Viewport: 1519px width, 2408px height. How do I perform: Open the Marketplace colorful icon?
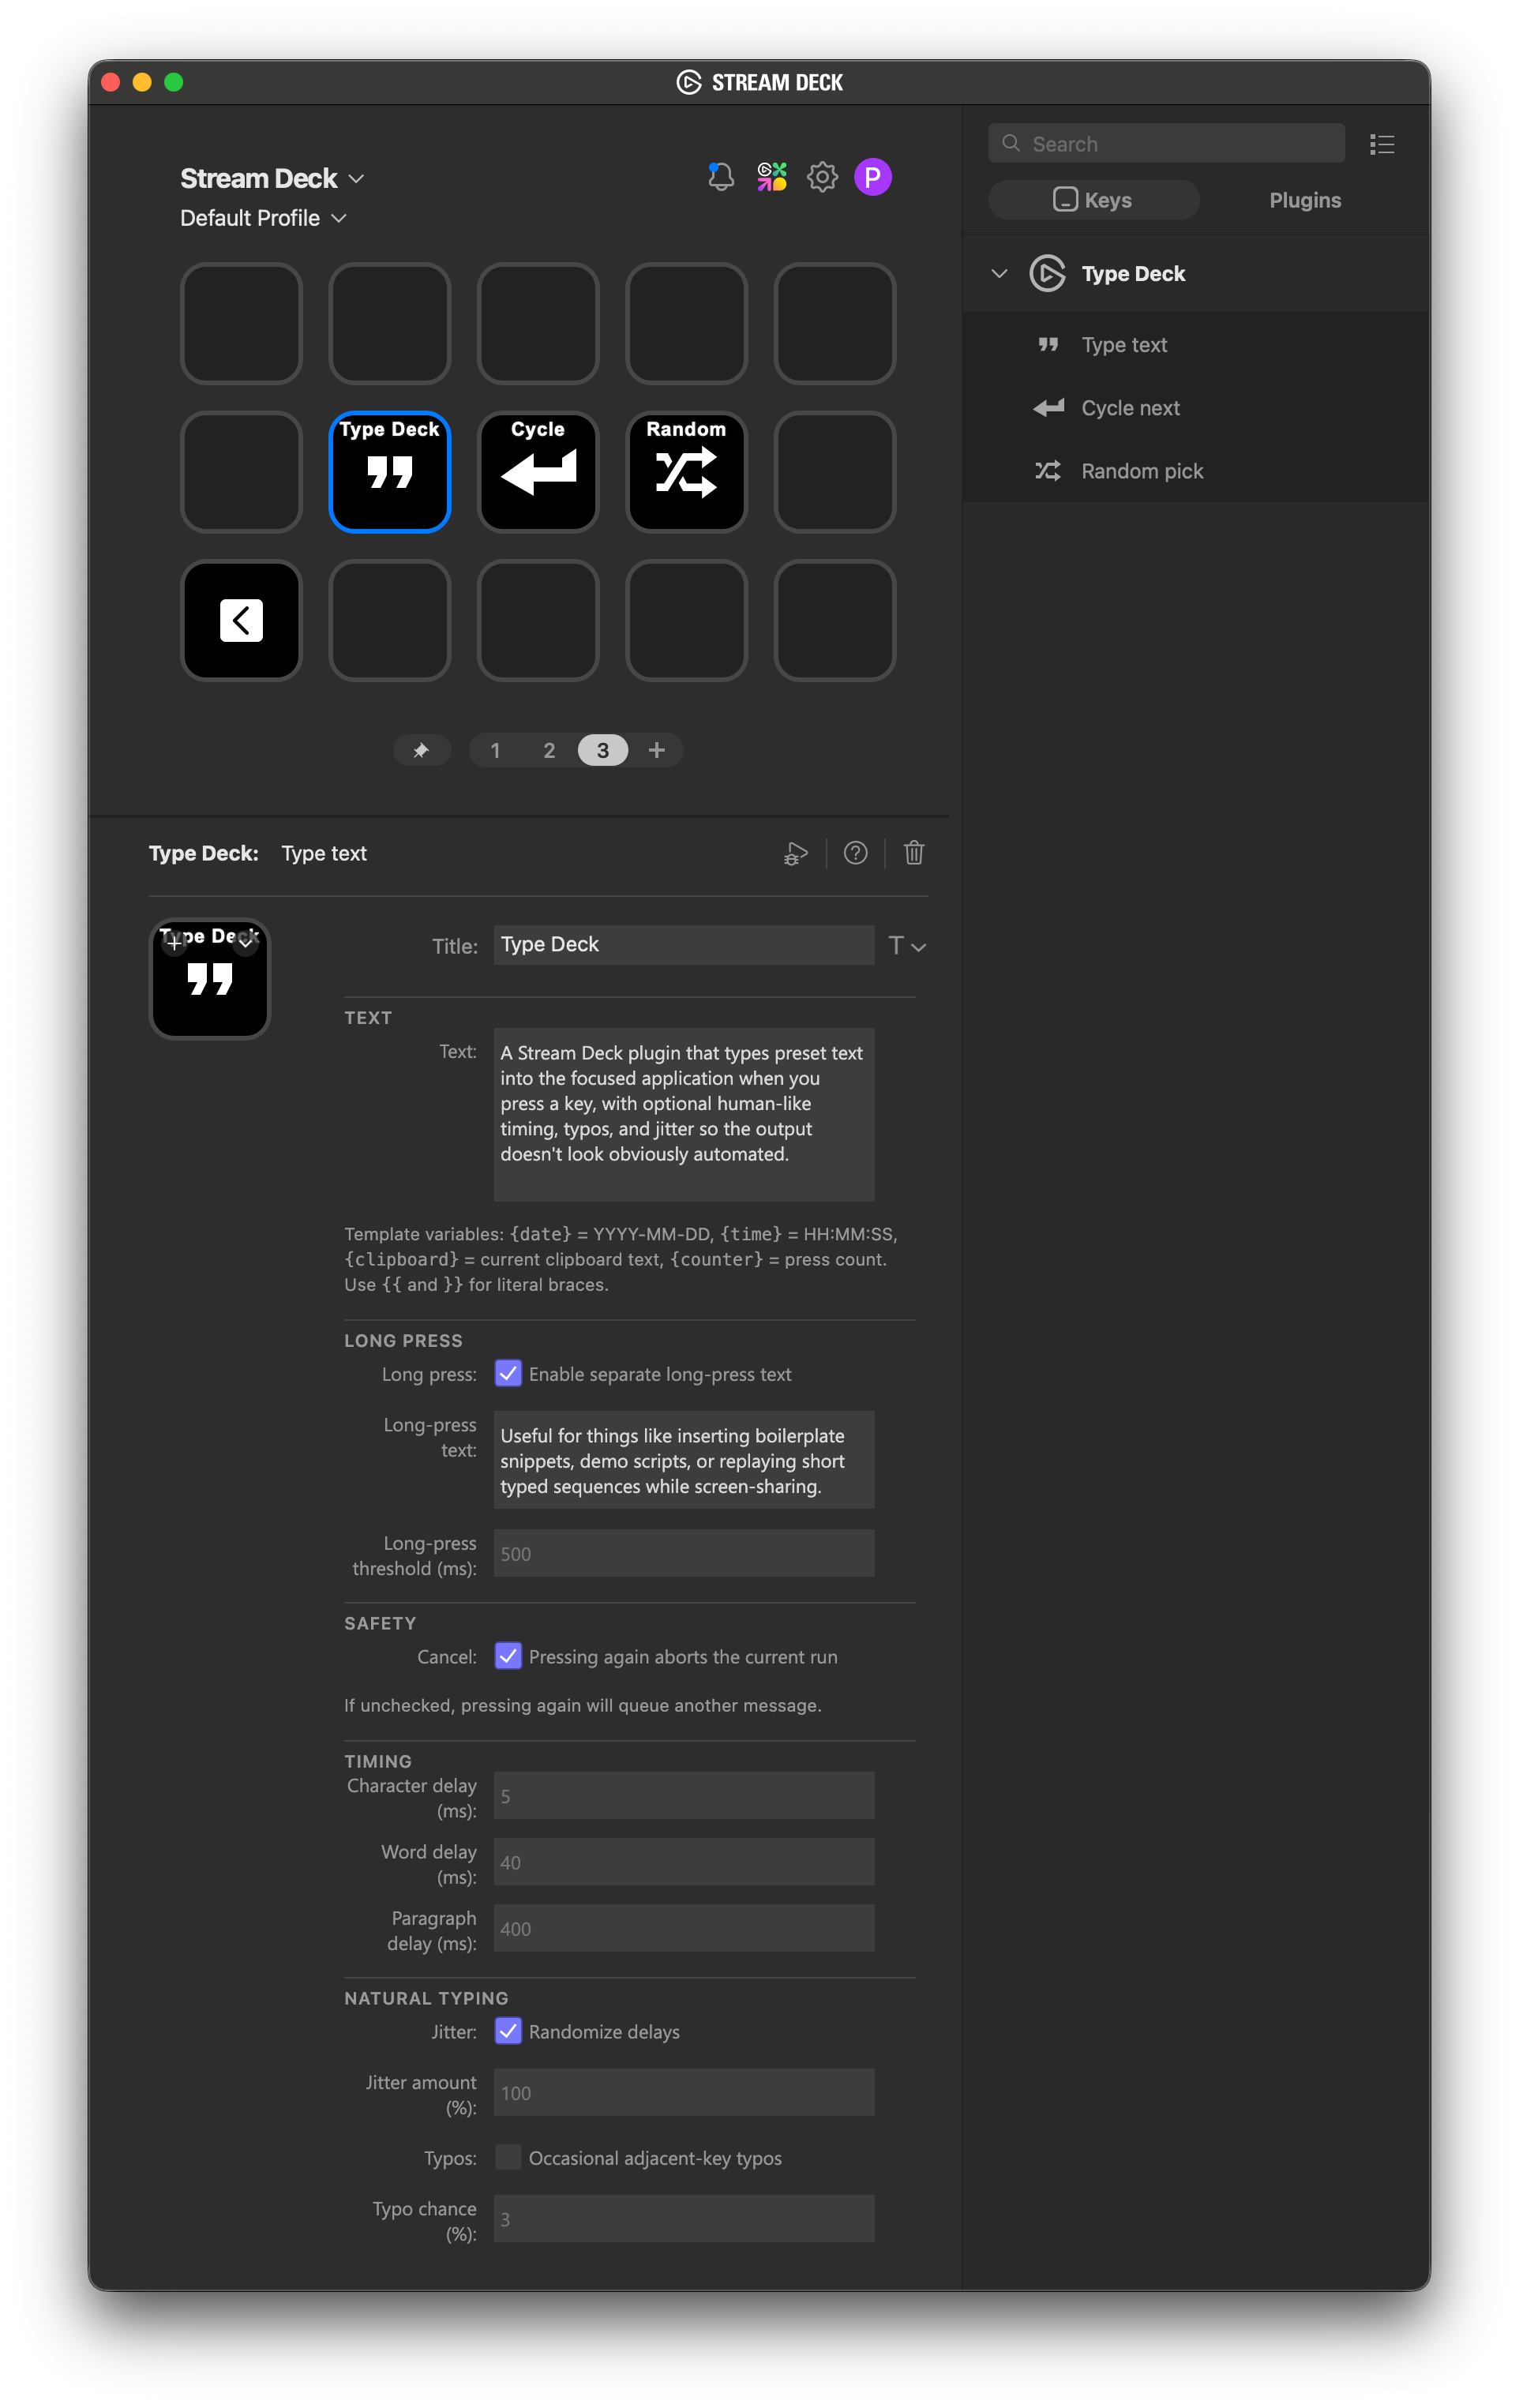tap(771, 177)
